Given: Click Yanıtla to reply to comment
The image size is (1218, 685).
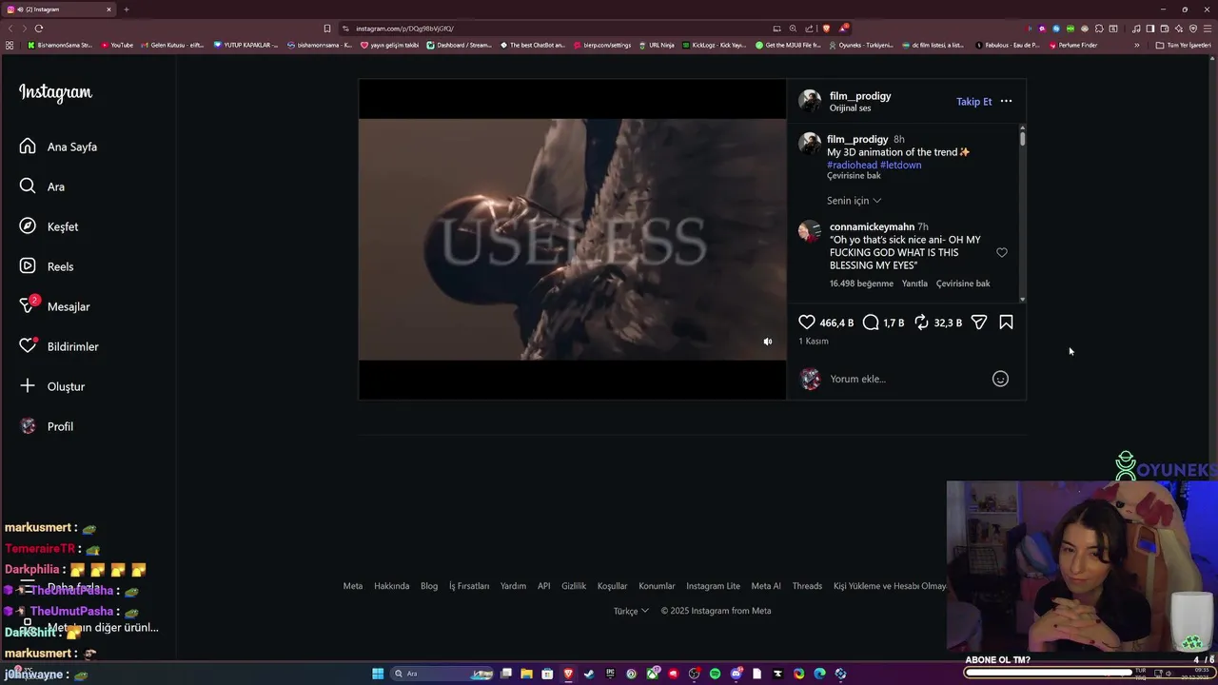Looking at the screenshot, I should coord(914,284).
